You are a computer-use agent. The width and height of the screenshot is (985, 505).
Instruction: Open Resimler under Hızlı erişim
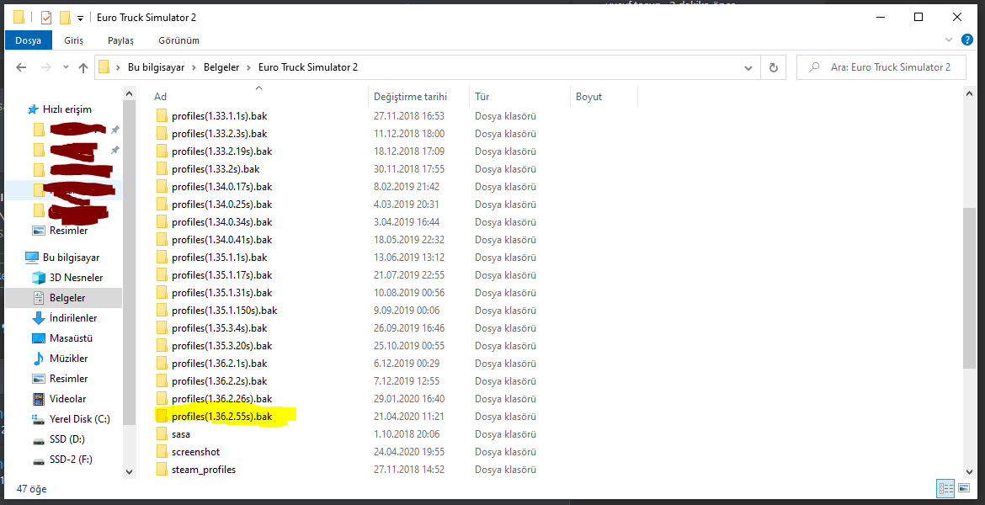click(x=68, y=231)
